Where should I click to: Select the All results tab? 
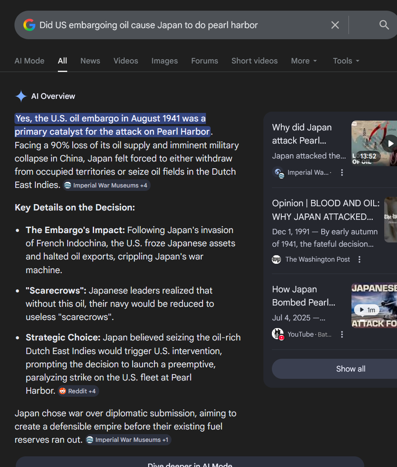click(x=63, y=61)
